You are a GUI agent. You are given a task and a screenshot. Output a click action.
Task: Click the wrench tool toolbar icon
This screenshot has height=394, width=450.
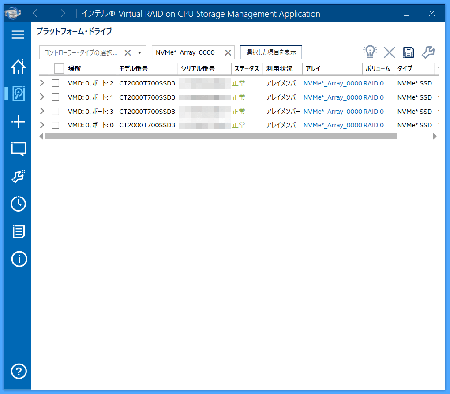click(428, 52)
